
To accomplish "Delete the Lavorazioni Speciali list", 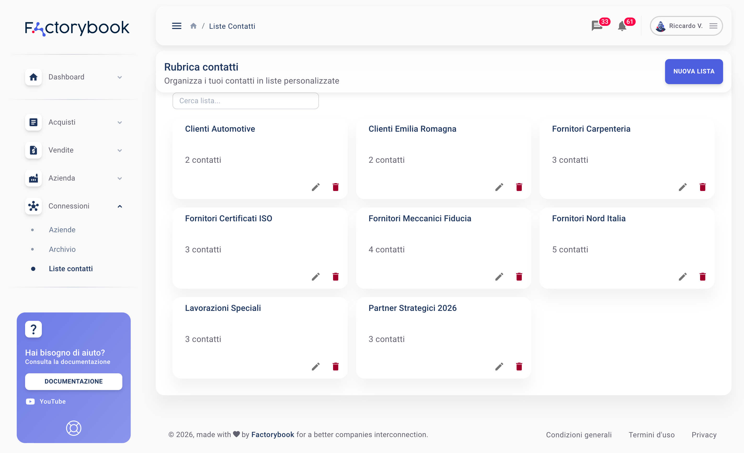I will (x=335, y=366).
